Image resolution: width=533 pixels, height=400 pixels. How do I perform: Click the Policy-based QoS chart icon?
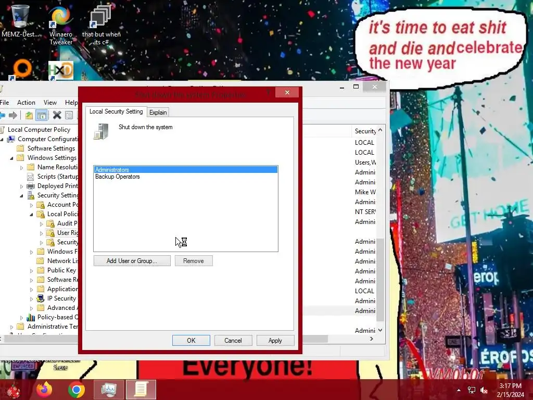pyautogui.click(x=31, y=317)
